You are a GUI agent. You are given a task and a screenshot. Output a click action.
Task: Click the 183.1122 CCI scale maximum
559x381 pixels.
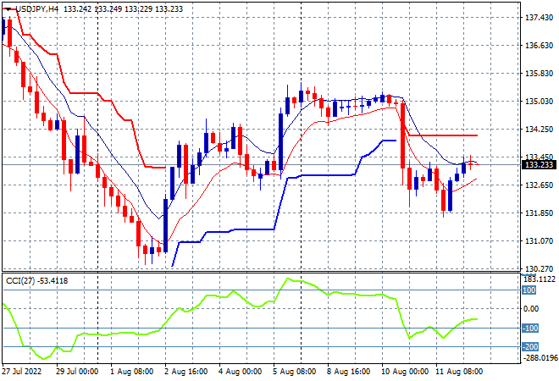point(539,279)
